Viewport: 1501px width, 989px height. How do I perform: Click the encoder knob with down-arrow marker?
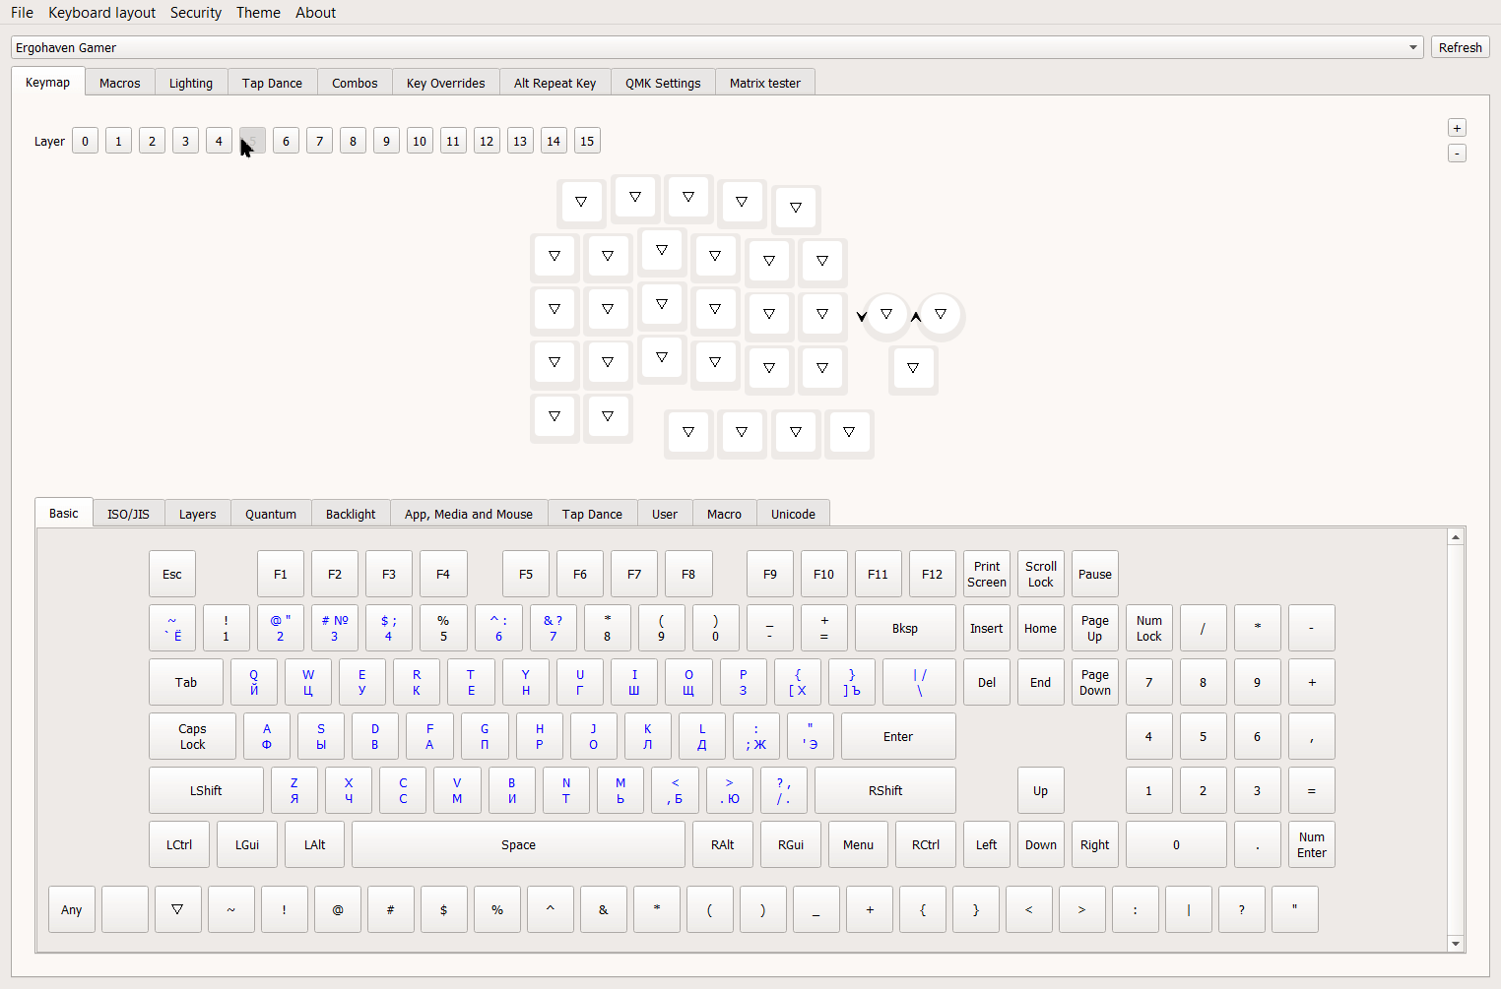[886, 315]
